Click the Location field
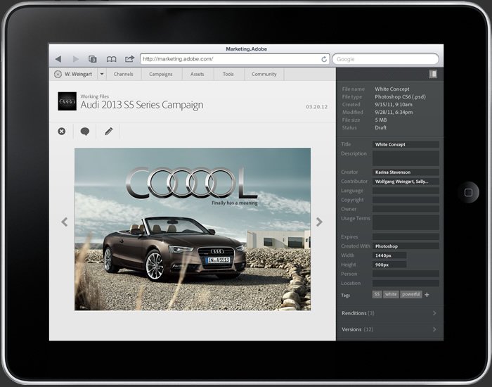The width and height of the screenshot is (492, 387). click(x=406, y=284)
